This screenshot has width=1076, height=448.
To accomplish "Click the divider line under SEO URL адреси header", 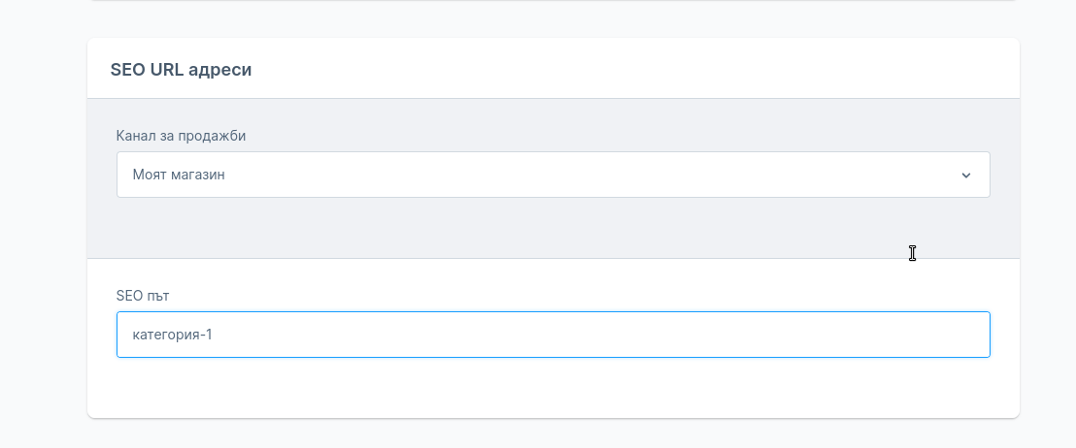I will coord(554,98).
